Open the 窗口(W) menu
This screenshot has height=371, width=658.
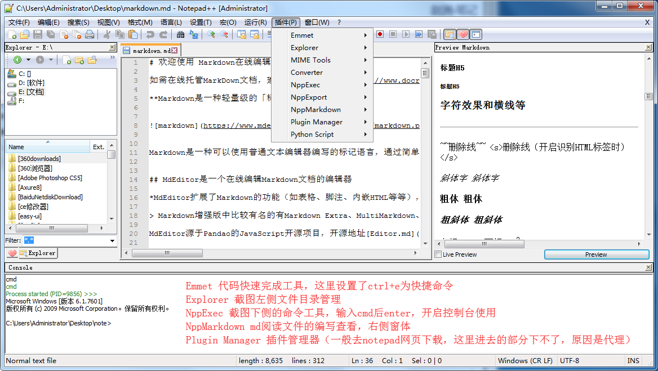tap(317, 22)
